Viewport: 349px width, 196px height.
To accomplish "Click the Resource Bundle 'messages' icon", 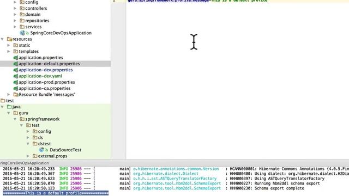I will click(x=16, y=94).
